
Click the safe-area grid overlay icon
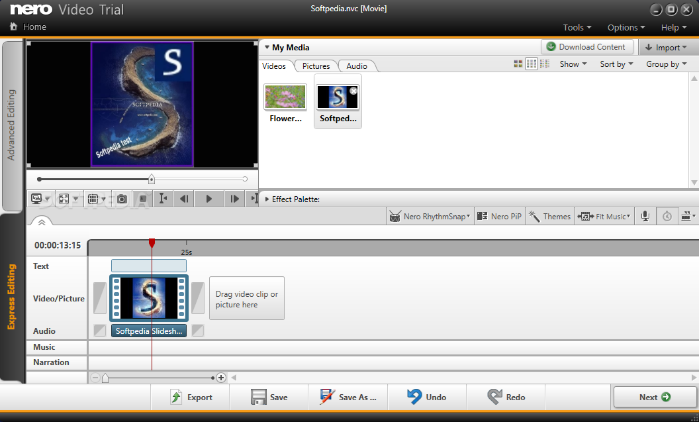[x=93, y=199]
